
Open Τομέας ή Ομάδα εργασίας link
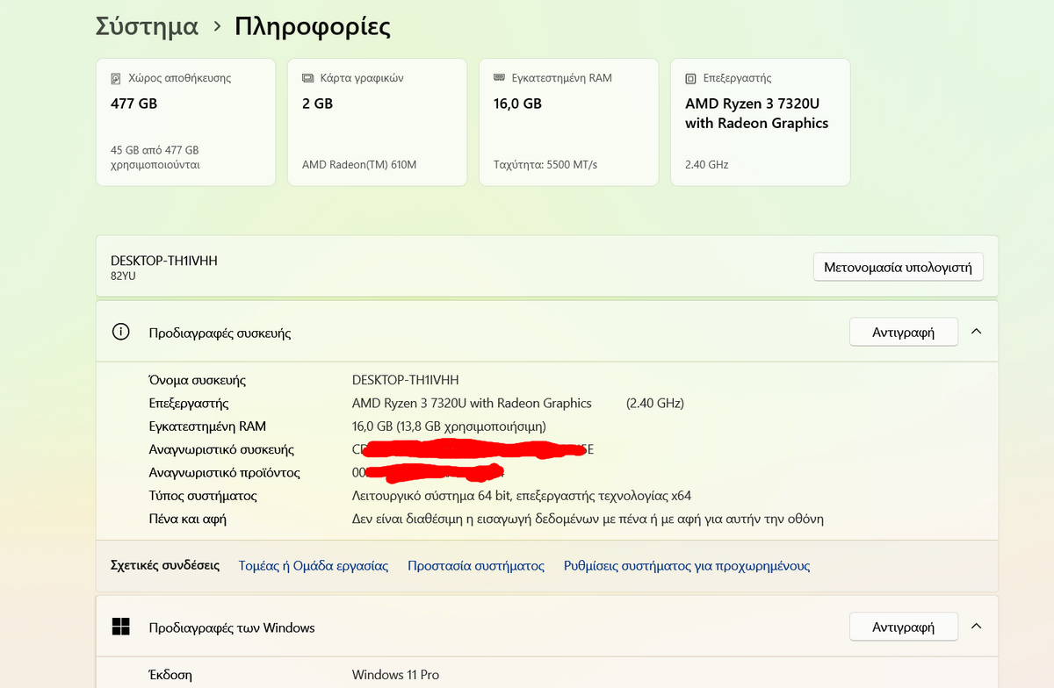[314, 566]
